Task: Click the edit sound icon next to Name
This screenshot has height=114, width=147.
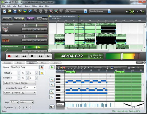Action: point(42,67)
